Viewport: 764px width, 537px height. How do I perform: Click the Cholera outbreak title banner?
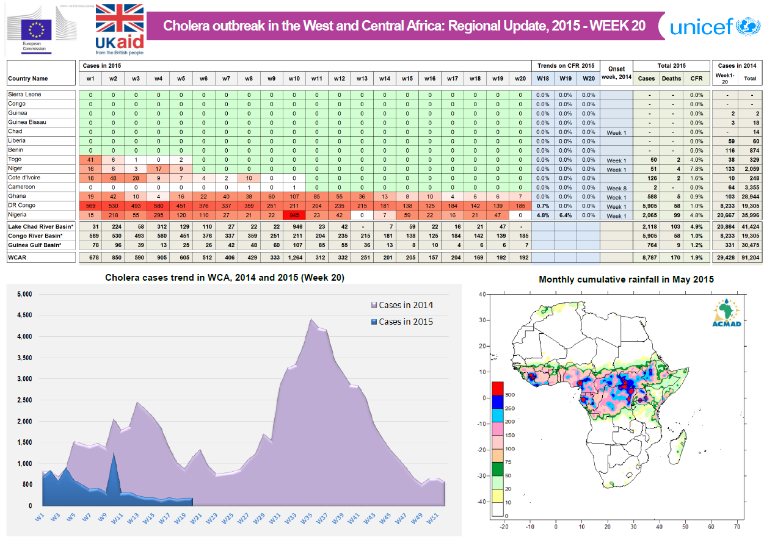[404, 26]
